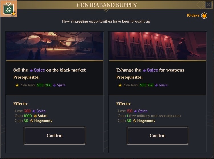
Task: Click the contraband exchange icon in top-left corner
Action: (9, 9)
